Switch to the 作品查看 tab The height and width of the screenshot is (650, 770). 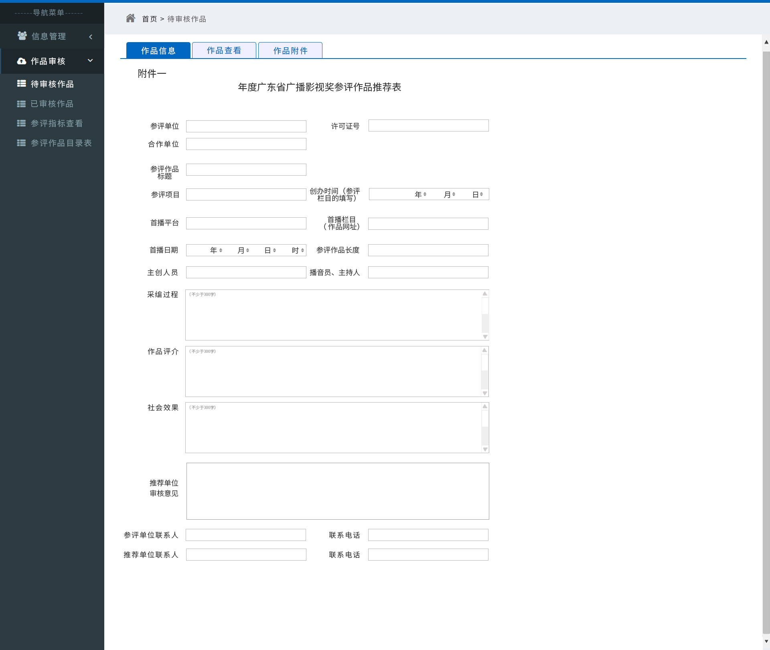pyautogui.click(x=224, y=51)
